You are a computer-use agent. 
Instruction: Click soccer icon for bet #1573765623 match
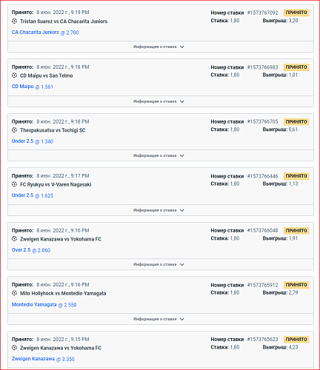tap(14, 348)
